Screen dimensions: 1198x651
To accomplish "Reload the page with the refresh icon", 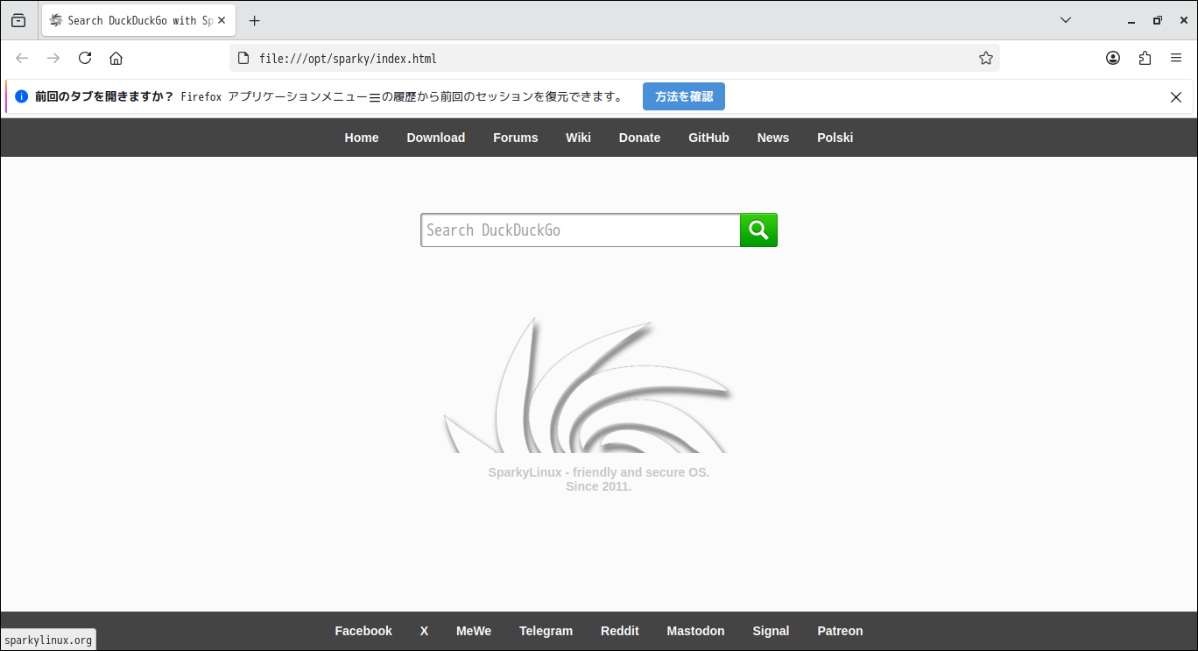I will coord(85,58).
